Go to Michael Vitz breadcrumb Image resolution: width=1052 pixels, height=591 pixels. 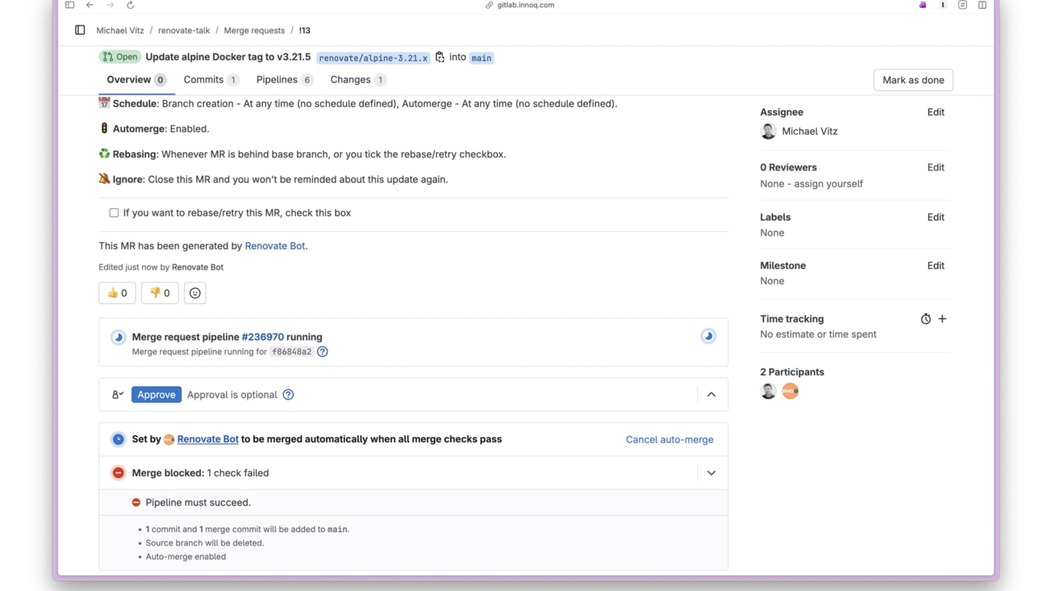[x=120, y=30]
